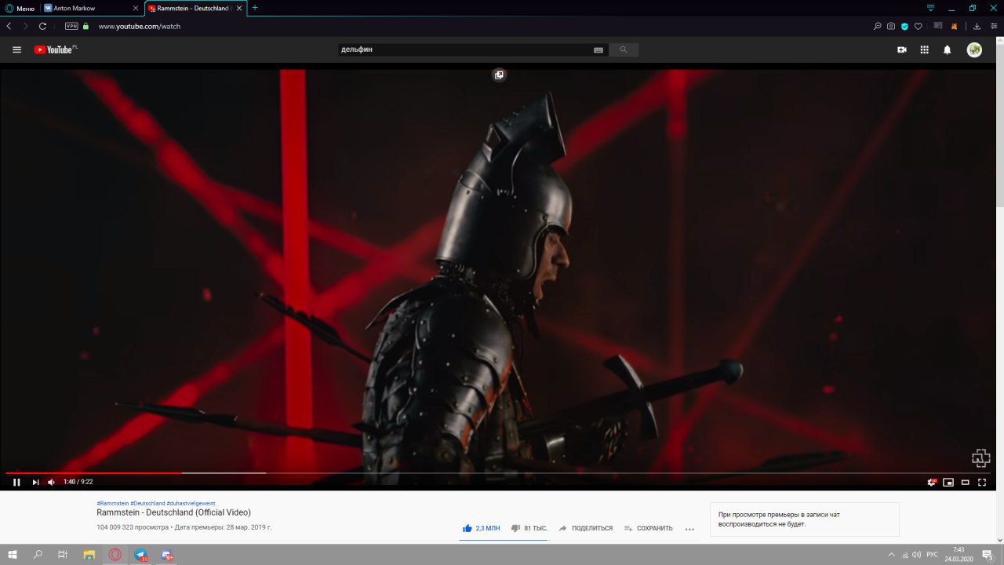Open the YouTube hamburger guide menu
Screen dimensions: 1004x565
point(16,49)
